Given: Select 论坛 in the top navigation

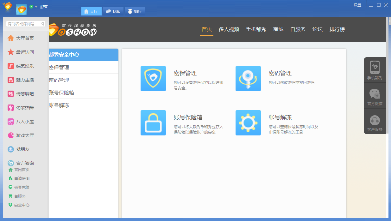Looking at the screenshot, I should pos(318,29).
